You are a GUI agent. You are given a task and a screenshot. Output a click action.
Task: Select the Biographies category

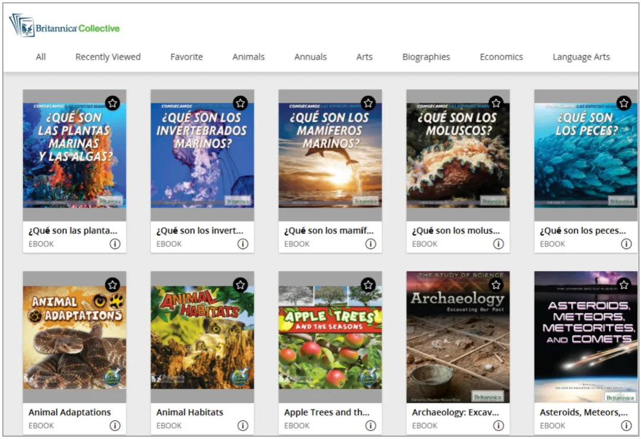point(426,57)
